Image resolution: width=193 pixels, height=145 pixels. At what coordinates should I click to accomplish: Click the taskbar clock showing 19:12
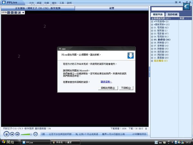coord(188,142)
